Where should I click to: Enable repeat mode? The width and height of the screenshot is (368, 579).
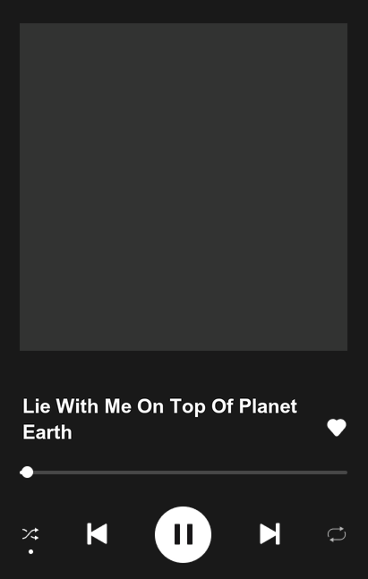[337, 534]
